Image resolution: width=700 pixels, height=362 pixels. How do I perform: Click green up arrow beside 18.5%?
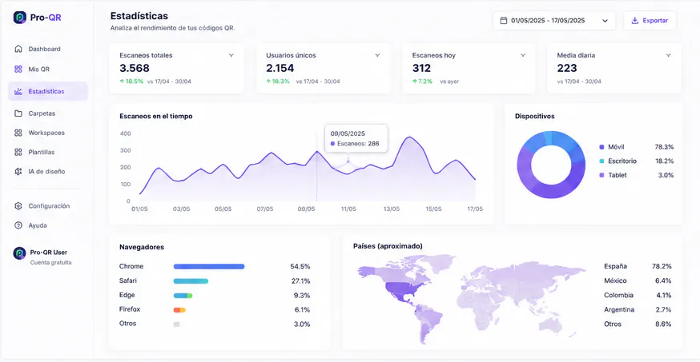[122, 82]
